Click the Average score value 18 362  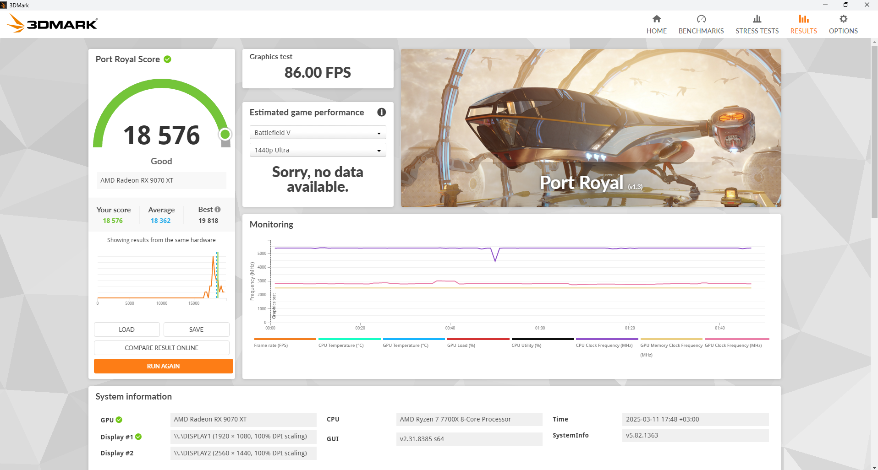point(161,221)
